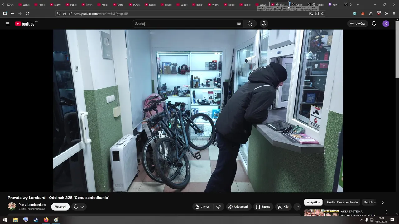This screenshot has height=224, width=399.
Task: Switch to the huh Twitch tab
Action: [x=334, y=5]
